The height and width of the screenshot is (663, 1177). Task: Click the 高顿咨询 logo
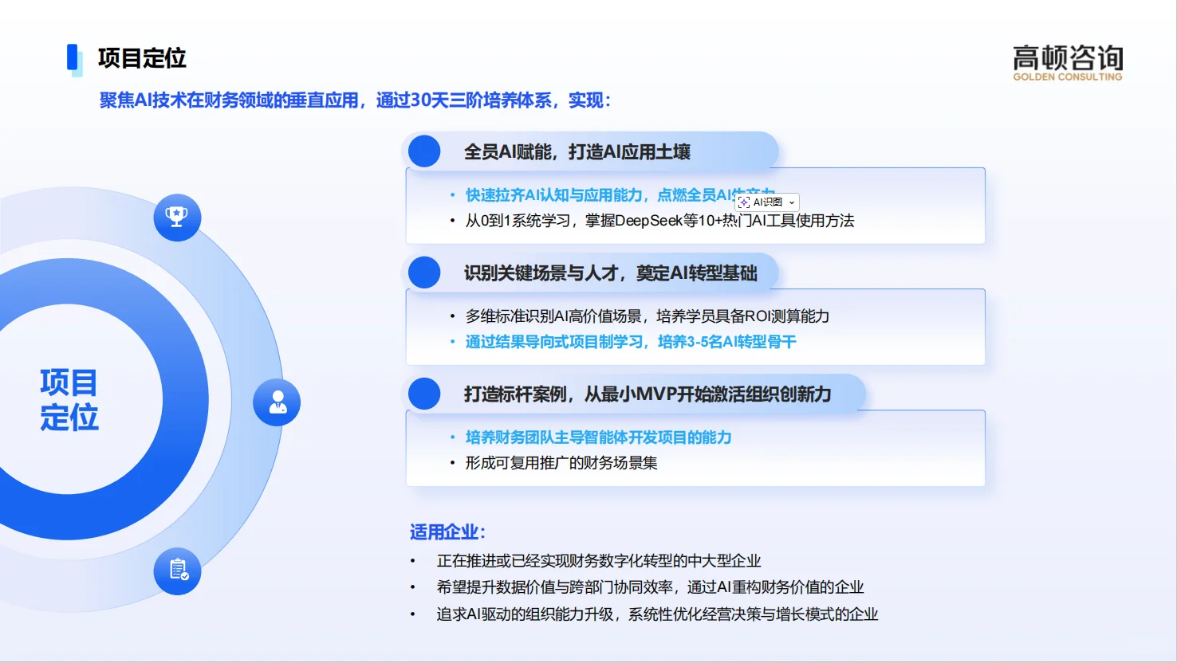click(x=1068, y=57)
